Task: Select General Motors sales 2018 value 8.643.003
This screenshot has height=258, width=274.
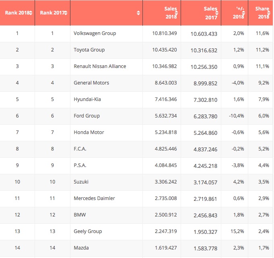Action: click(x=166, y=83)
